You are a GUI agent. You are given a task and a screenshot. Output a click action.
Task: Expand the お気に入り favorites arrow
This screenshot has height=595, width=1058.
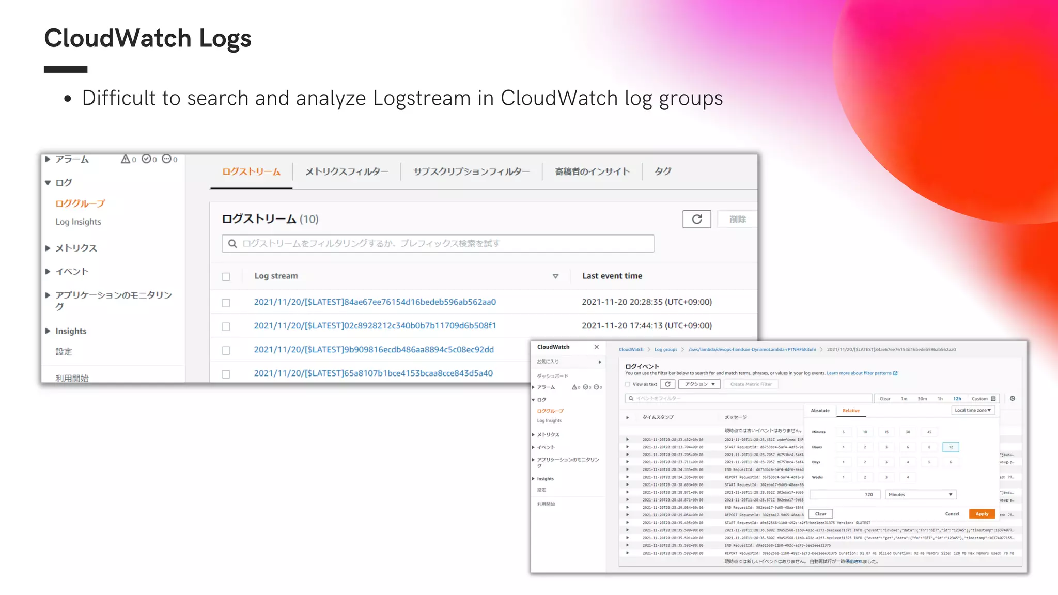click(x=600, y=362)
